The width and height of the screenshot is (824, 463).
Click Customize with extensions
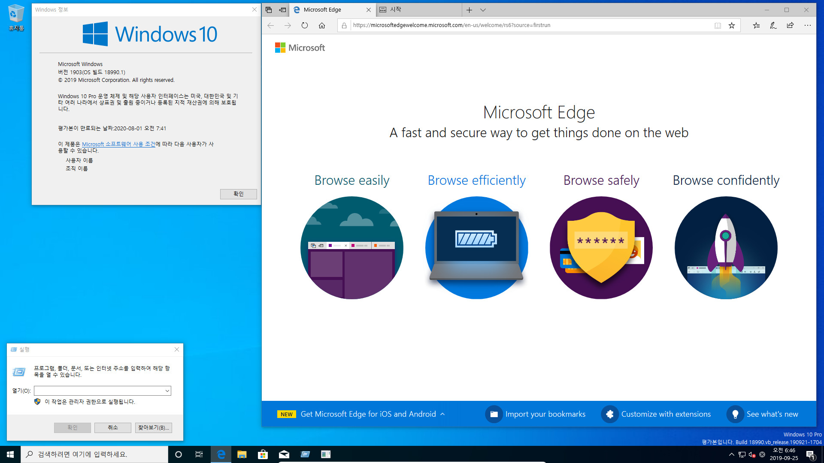tap(656, 414)
